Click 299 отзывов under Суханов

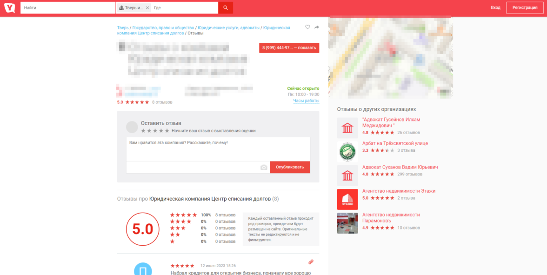point(410,174)
